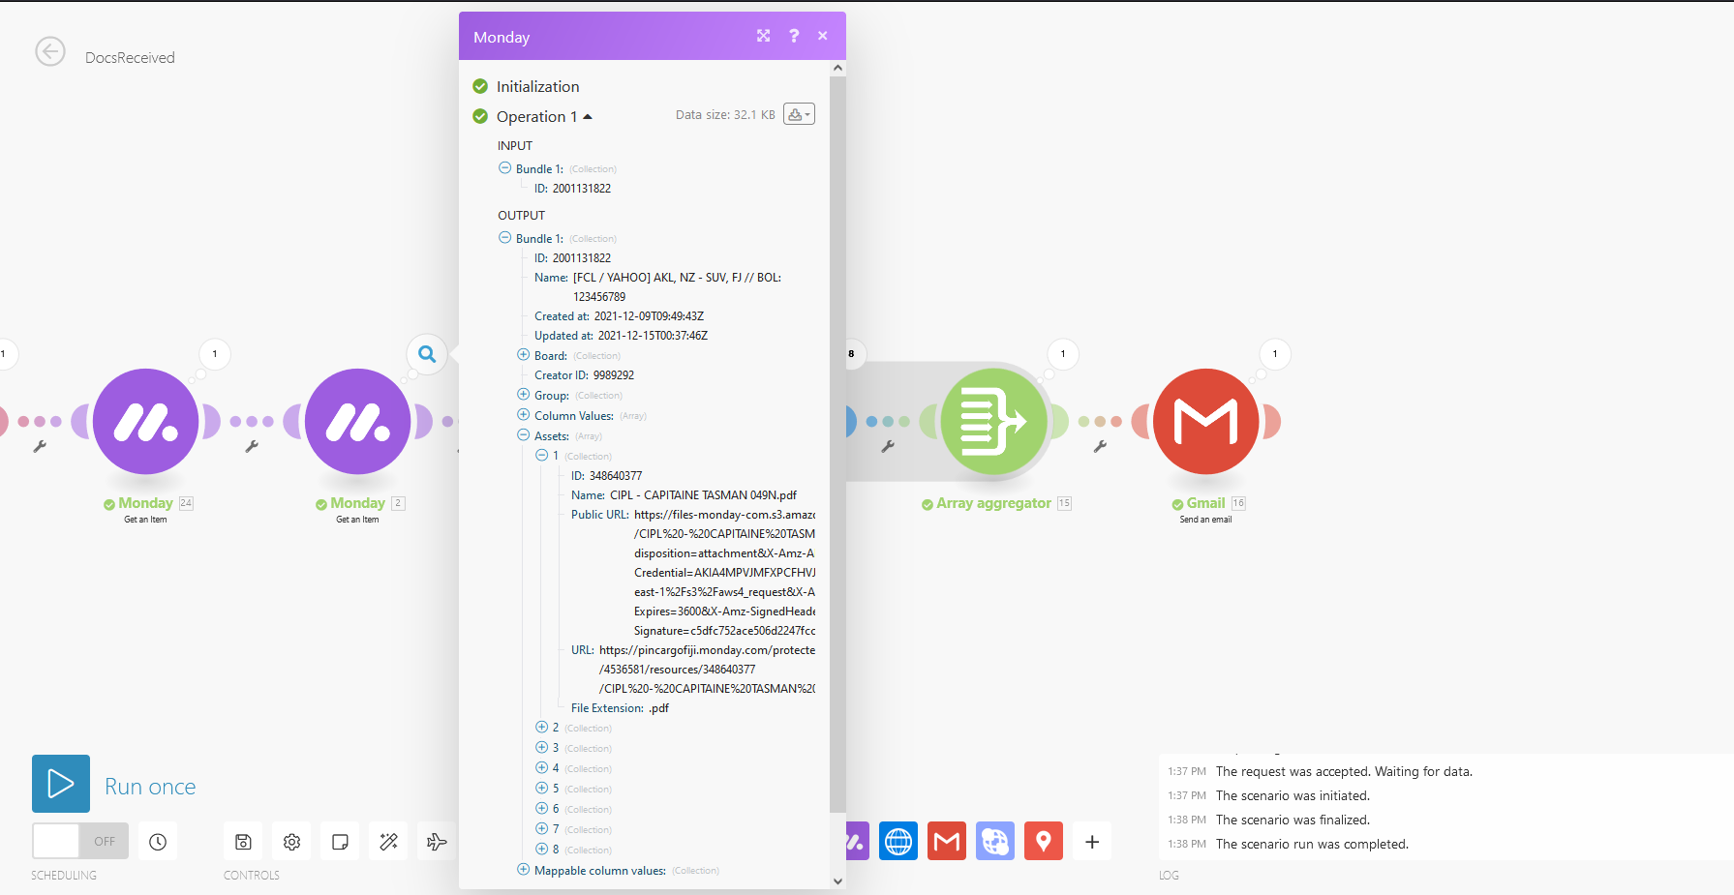Viewport: 1734px width, 895px height.
Task: Click Updated at 2021-12-15T00:37:46Z value
Action: 653,336
